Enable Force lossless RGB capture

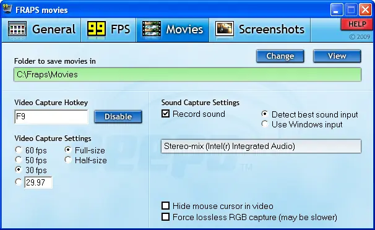165,217
